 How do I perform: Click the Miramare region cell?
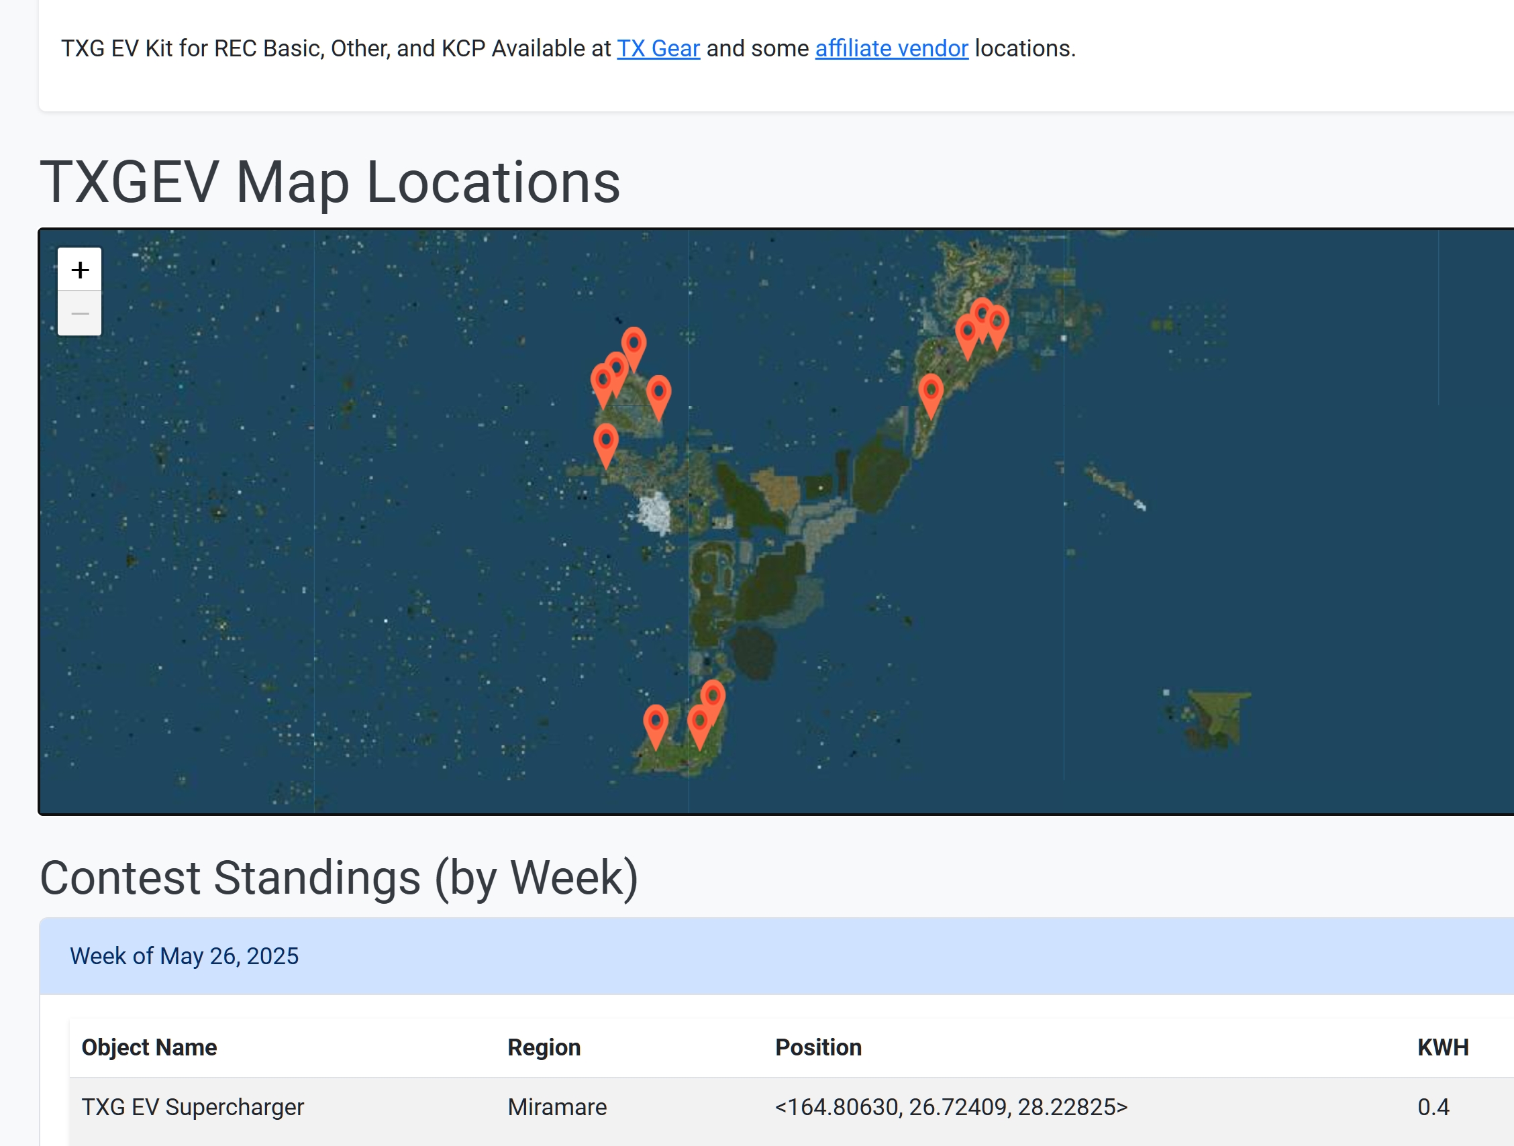[x=556, y=1106]
